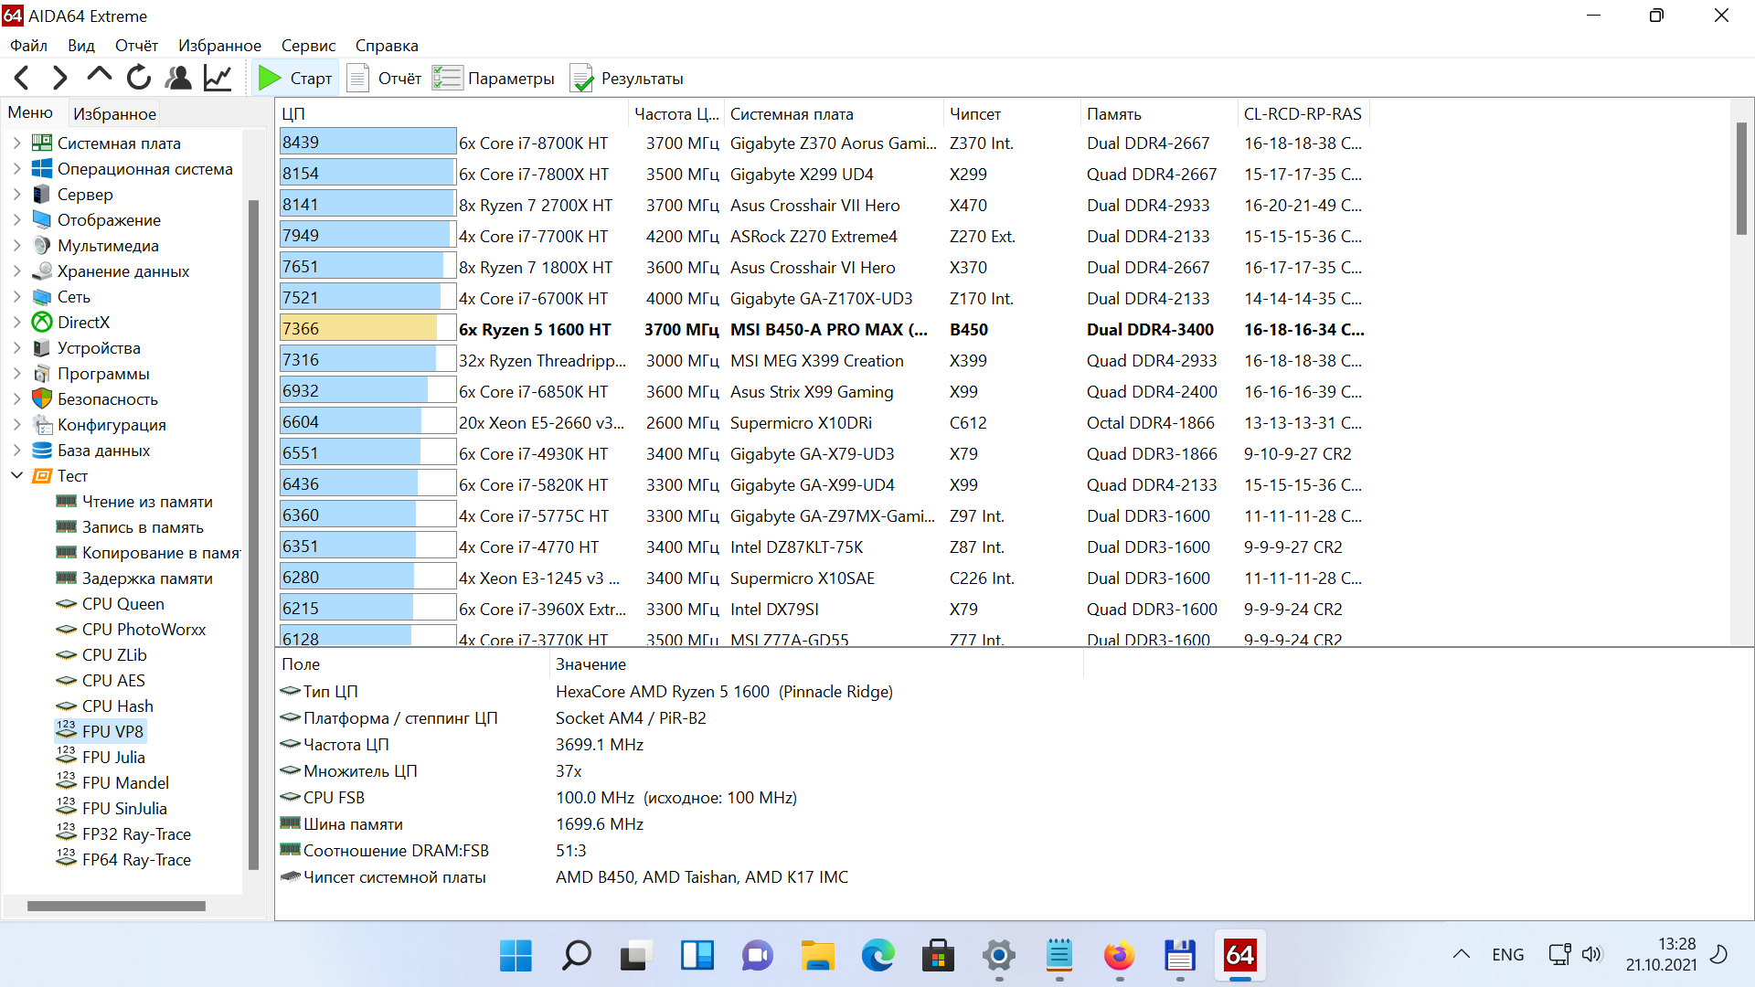Open Параметры settings in toolbar
1755x987 pixels.
[494, 79]
